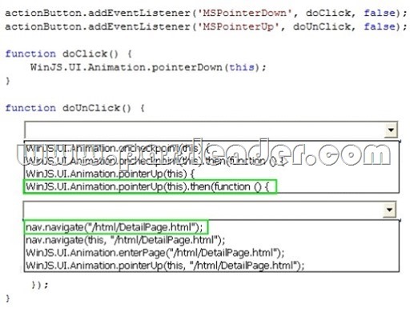Click the empty first combo box field
Screen dimensions: 418x312
tap(204, 130)
